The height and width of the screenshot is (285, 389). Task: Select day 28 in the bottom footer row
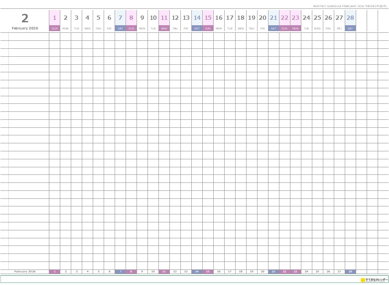[x=350, y=272]
